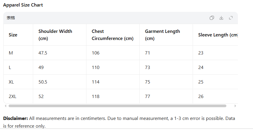
Task: Select the M size cell
Action: 11,53
